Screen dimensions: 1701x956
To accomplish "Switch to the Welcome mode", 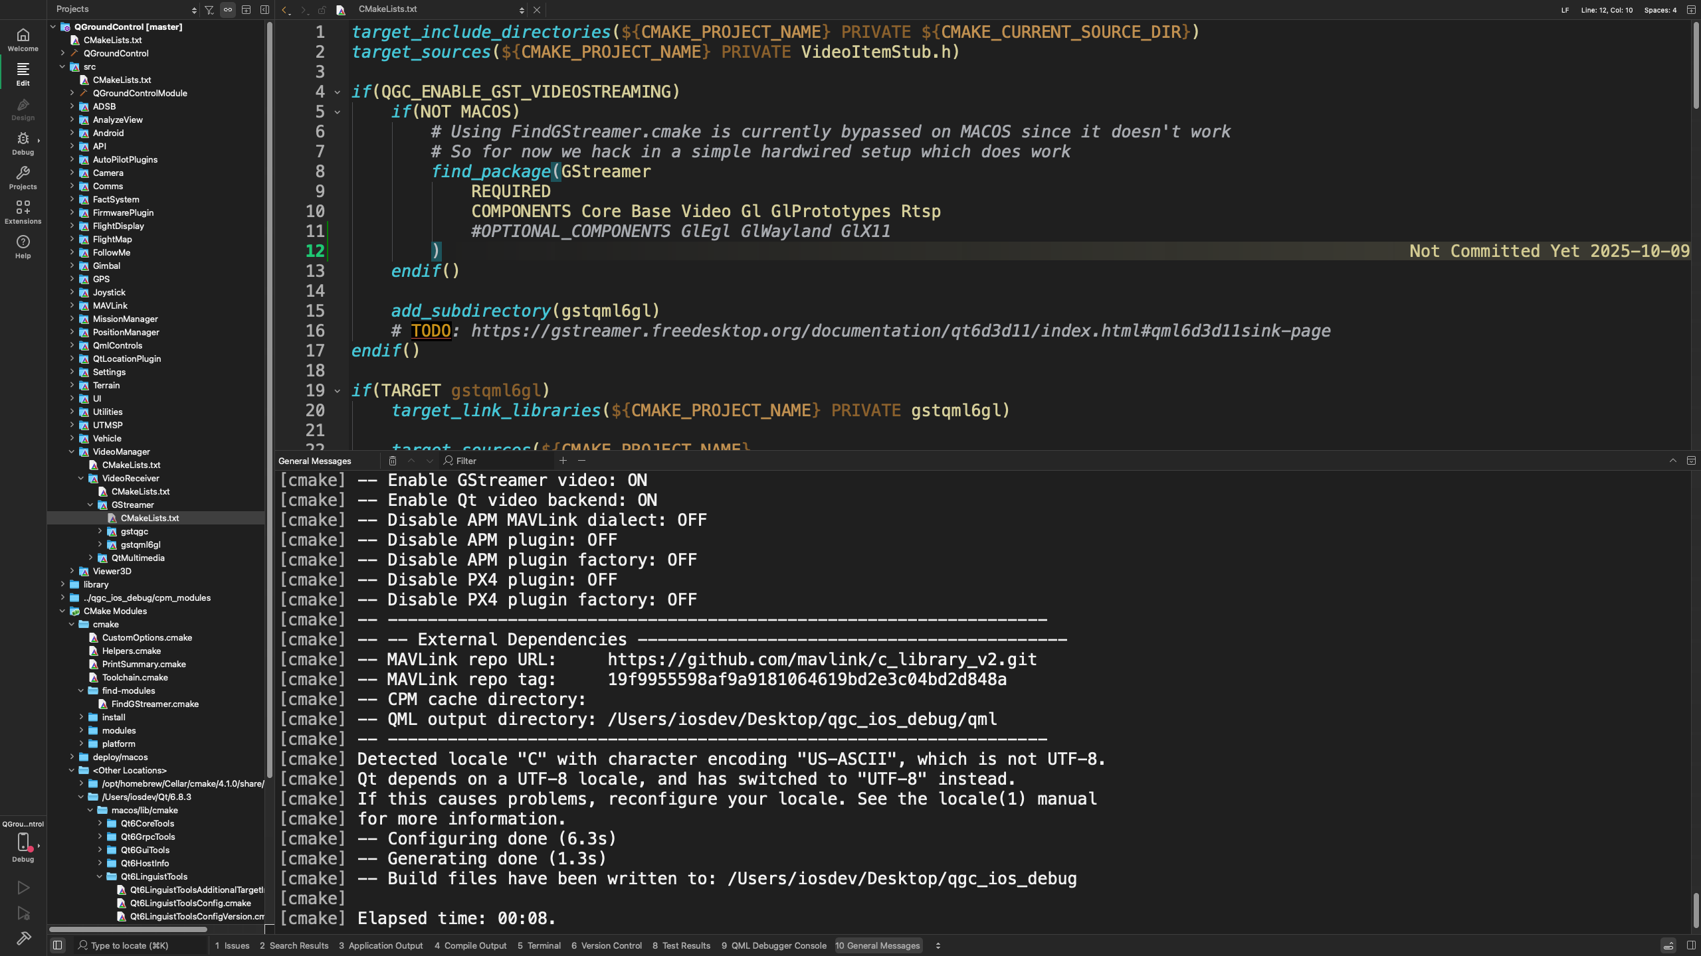I will coord(23,39).
